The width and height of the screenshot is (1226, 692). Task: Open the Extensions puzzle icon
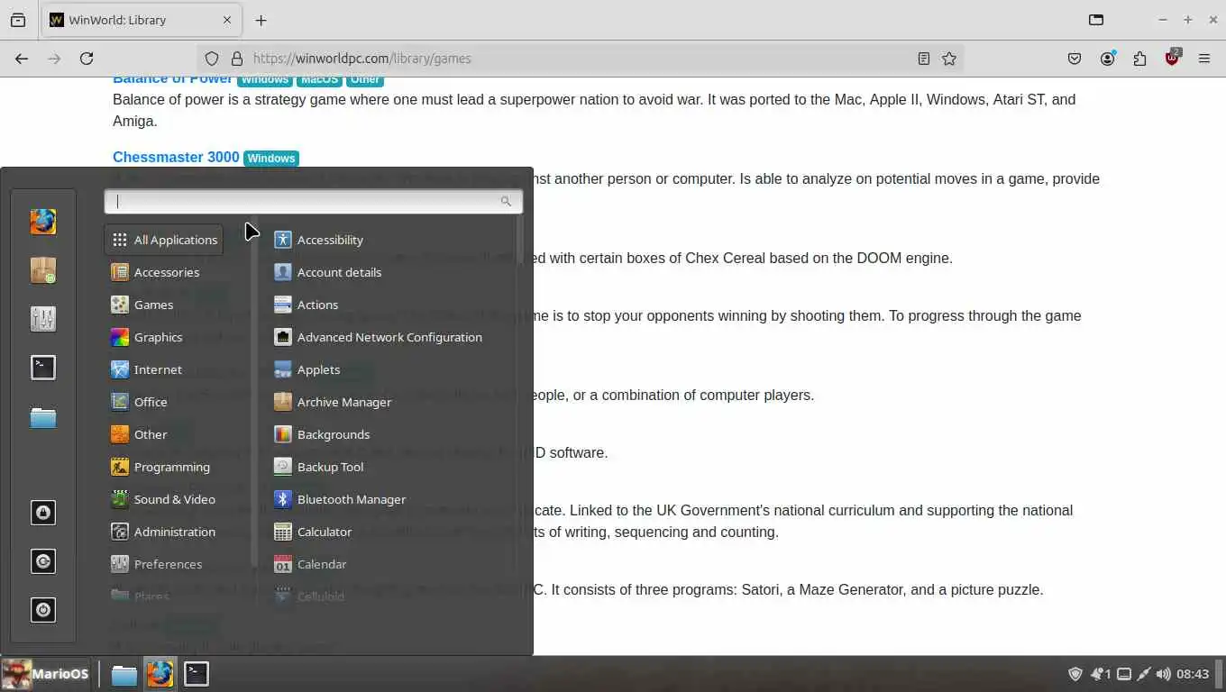click(x=1140, y=59)
